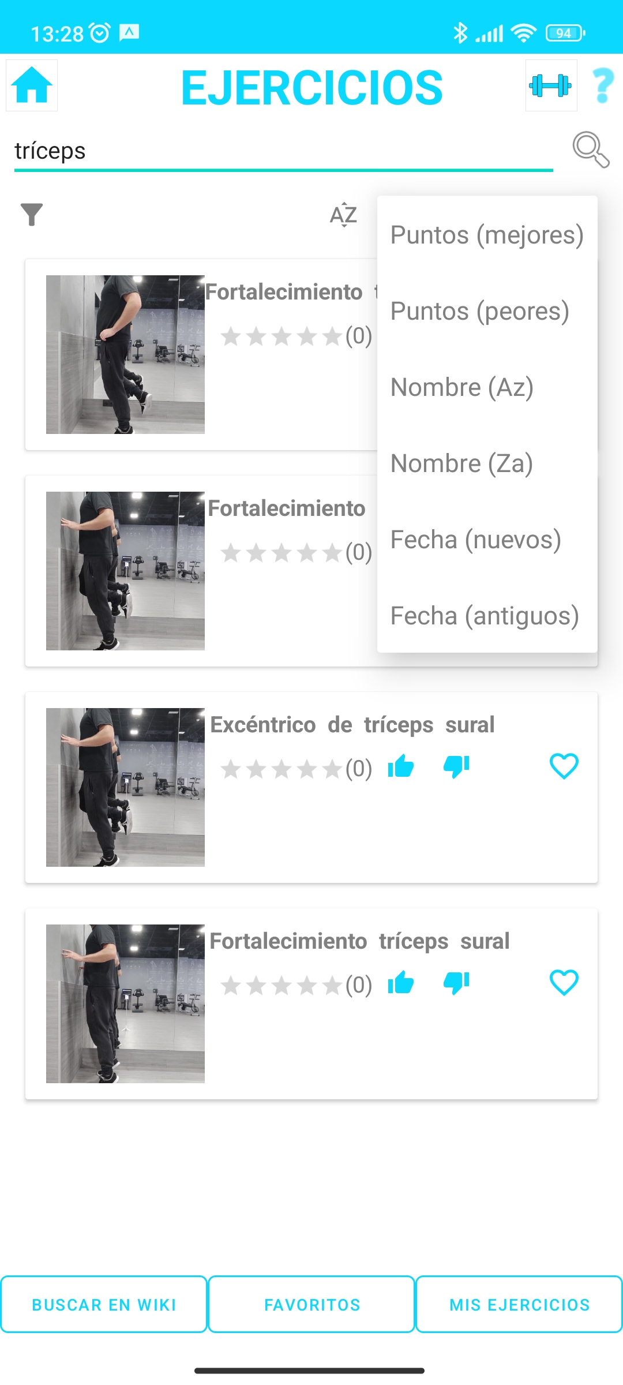Thumbs up Excéntrico de tríceps sural
Viewport: 623px width, 1385px height.
coord(401,767)
